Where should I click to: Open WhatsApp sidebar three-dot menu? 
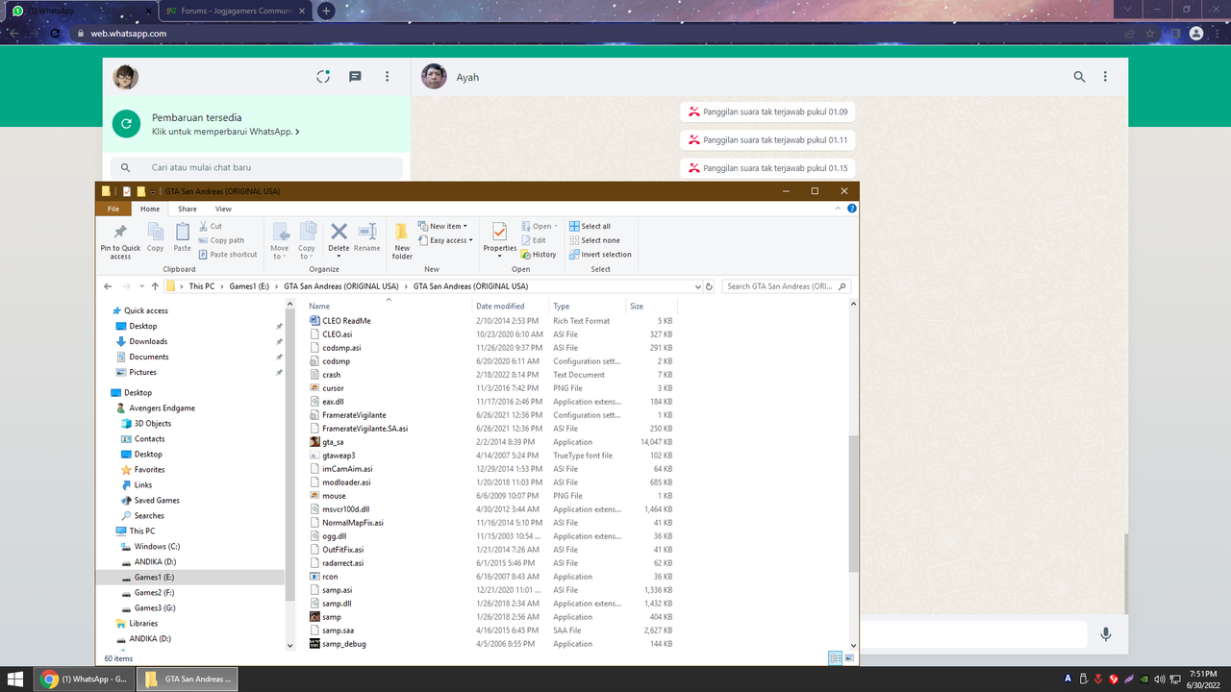(x=388, y=77)
